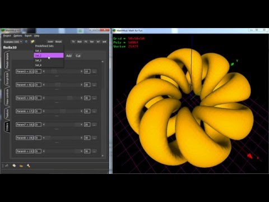This screenshot has width=269, height=202.
Task: Click the Param5 slider track
Action: click(x=63, y=98)
